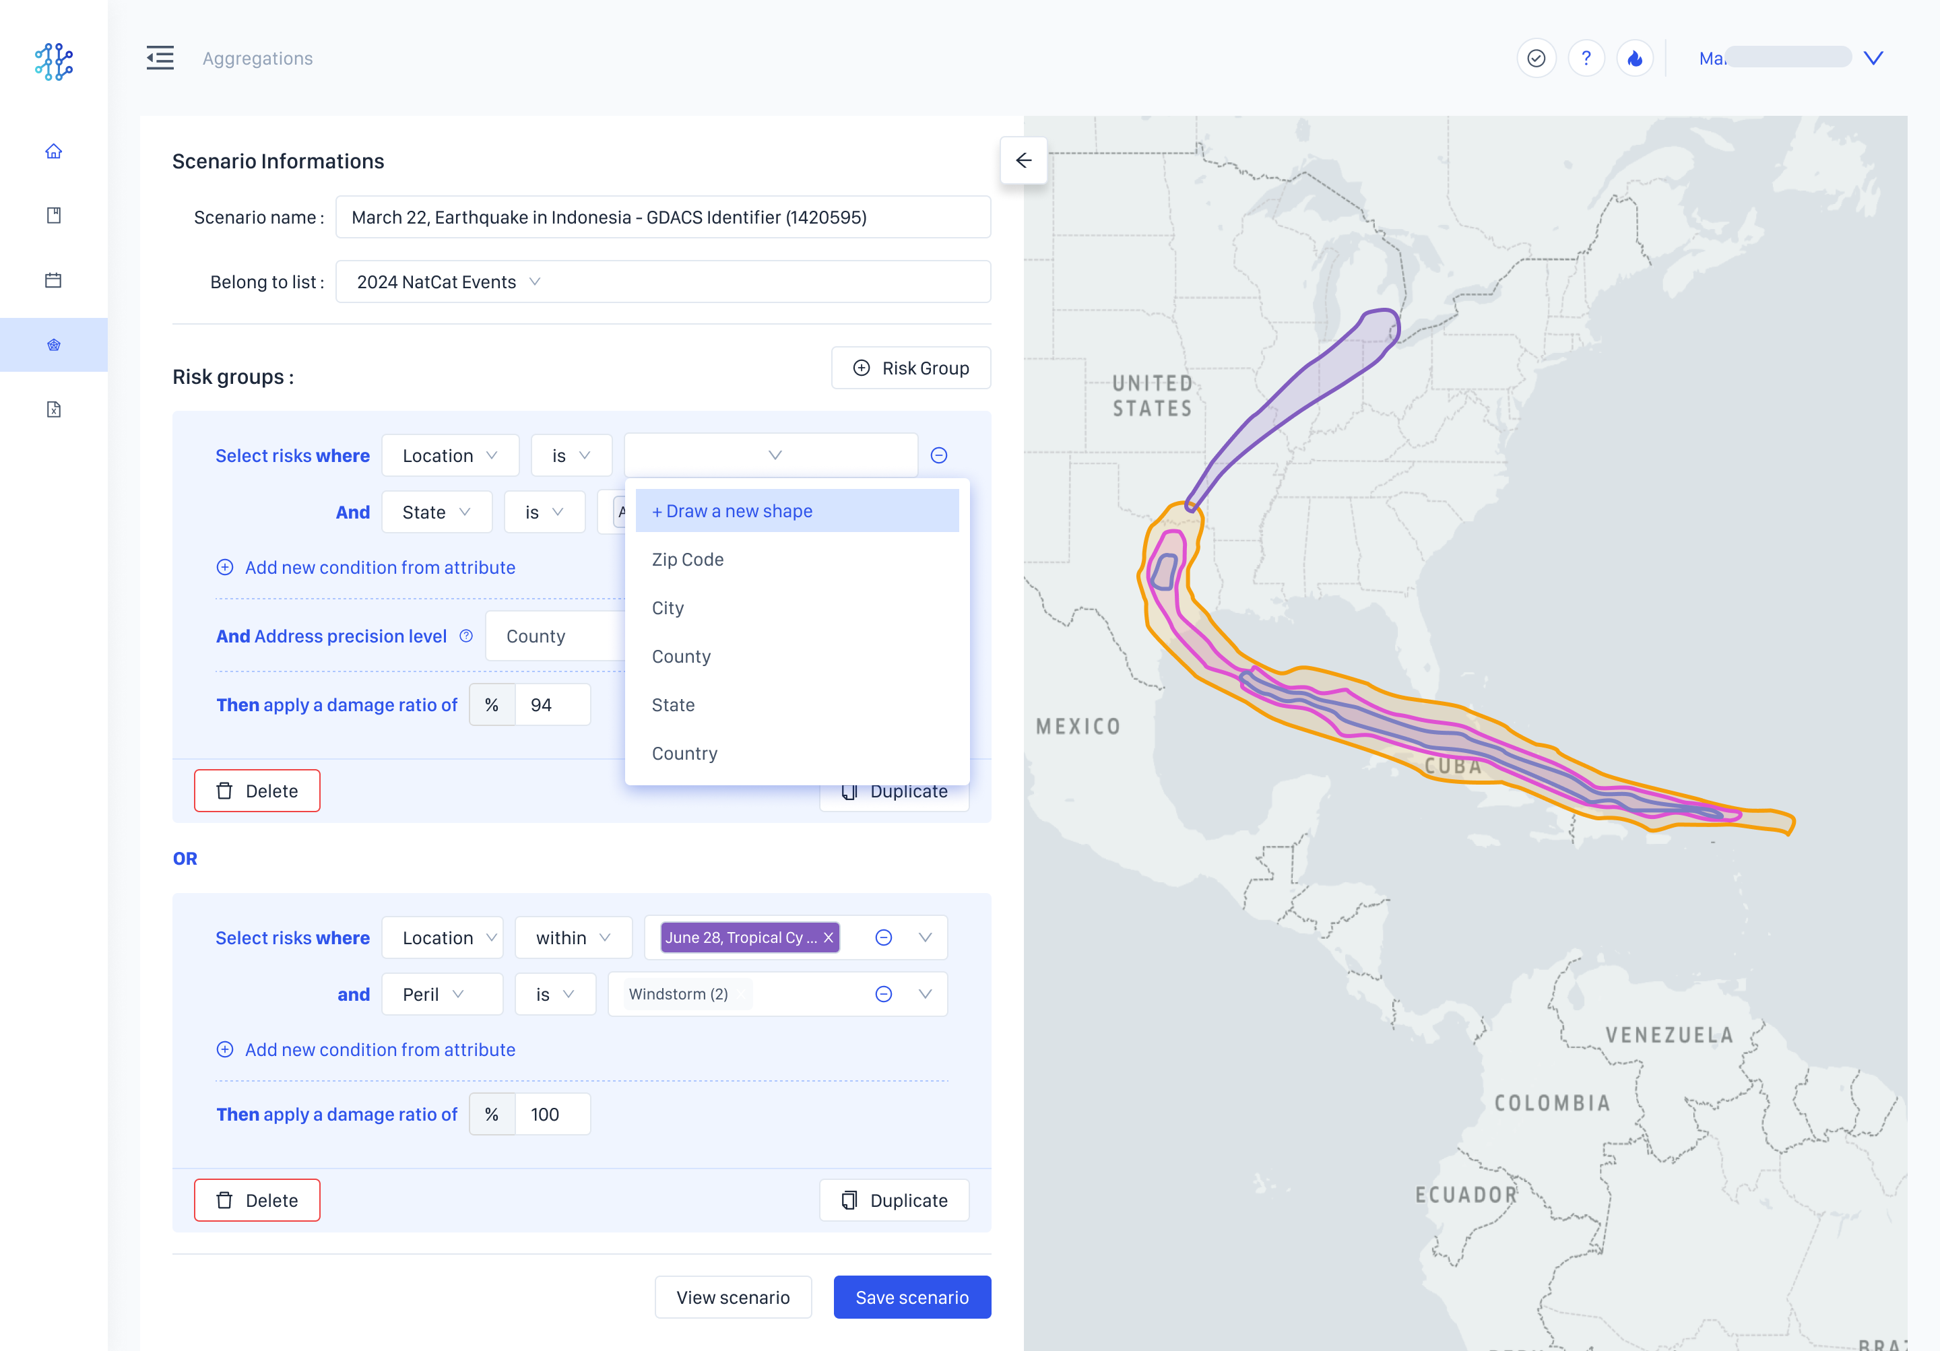Collapse the sidebar menu icon

pos(160,59)
